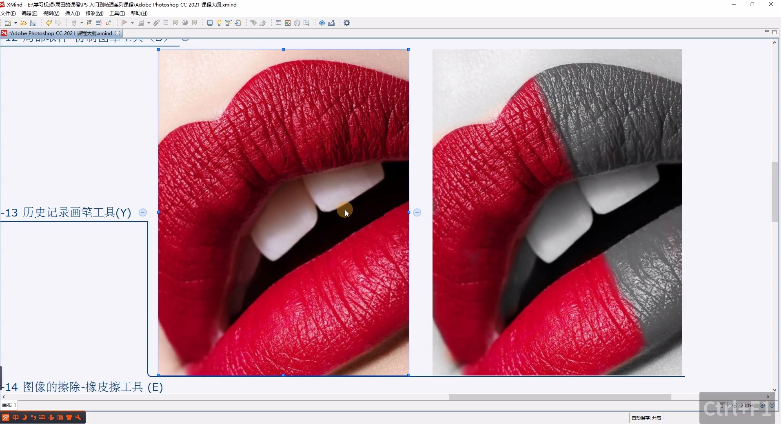Click the settings gear icon in toolbar
Viewport: 781px width, 424px height.
[347, 23]
